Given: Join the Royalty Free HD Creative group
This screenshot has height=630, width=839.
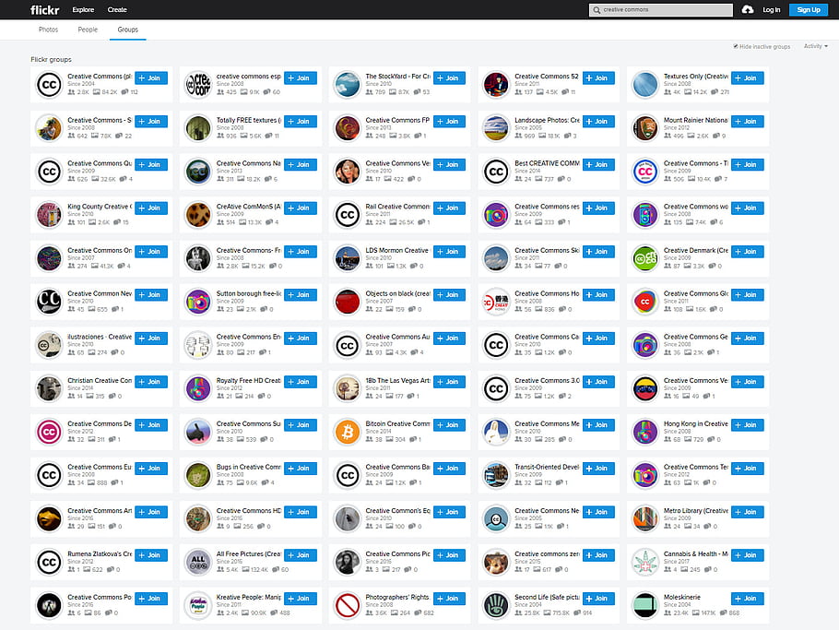Looking at the screenshot, I should pyautogui.click(x=301, y=382).
